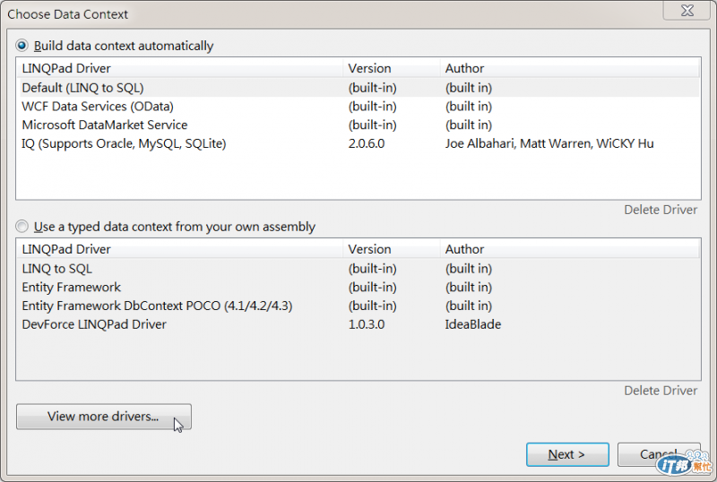Click upper Delete Driver link
Viewport: 717px width, 482px height.
click(661, 210)
